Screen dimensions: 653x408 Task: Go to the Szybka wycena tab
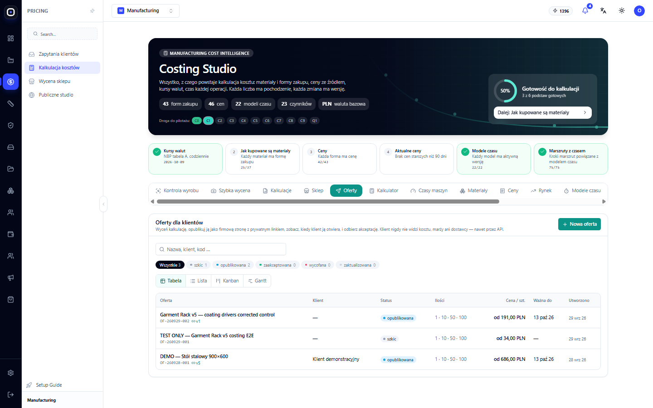coord(230,191)
